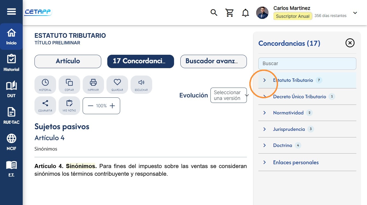The image size is (367, 205).
Task: Click the Compartir share button
Action: point(45,106)
